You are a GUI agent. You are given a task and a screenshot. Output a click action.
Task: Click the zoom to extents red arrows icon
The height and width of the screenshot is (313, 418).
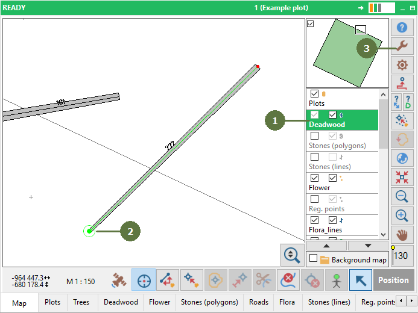402,178
